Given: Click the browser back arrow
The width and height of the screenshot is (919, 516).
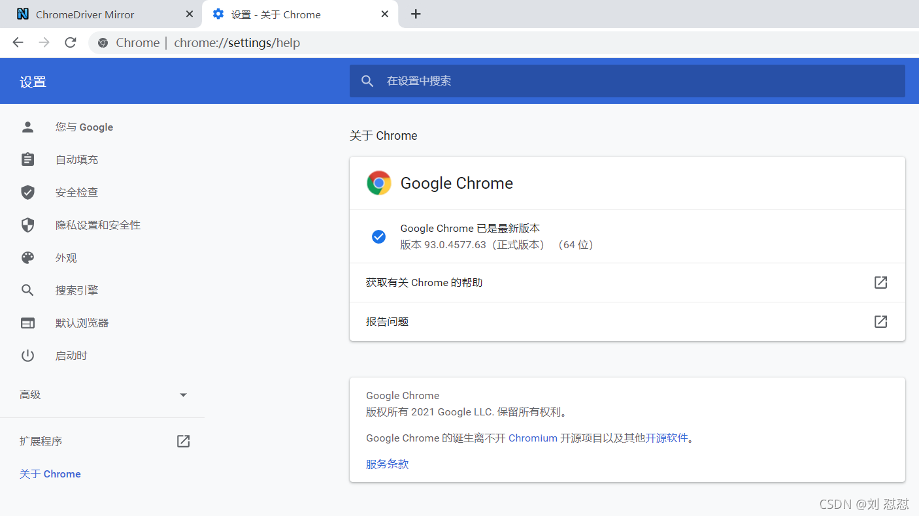Looking at the screenshot, I should coord(18,42).
